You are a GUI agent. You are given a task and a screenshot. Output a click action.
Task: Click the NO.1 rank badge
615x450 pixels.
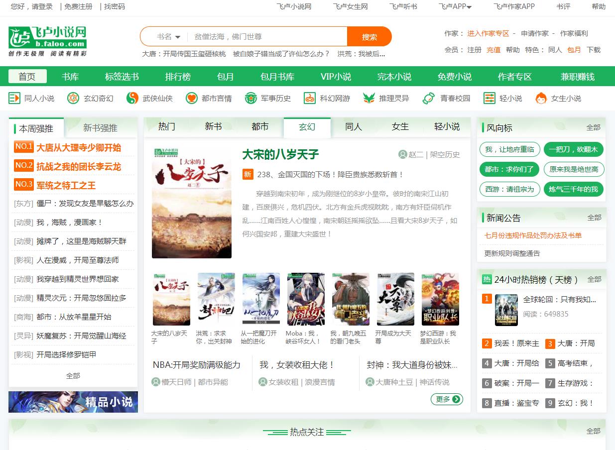point(24,147)
